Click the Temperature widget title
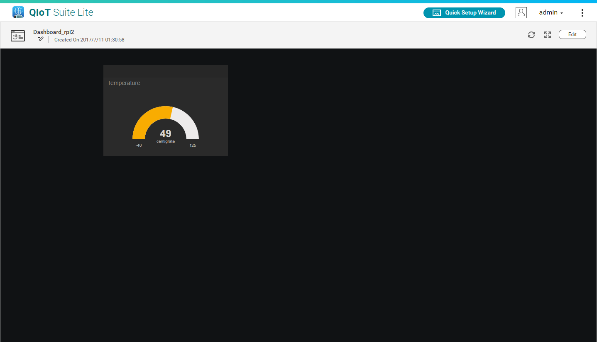The height and width of the screenshot is (342, 597). coord(124,83)
